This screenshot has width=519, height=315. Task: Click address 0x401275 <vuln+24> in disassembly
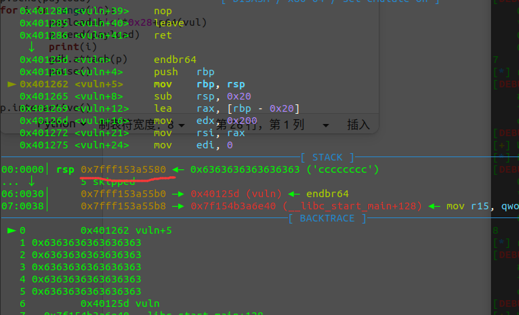point(74,145)
